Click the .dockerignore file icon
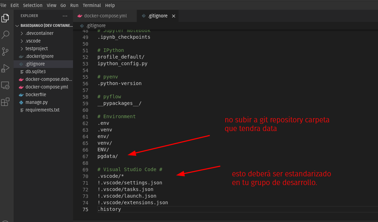This screenshot has width=378, height=222. click(x=21, y=56)
